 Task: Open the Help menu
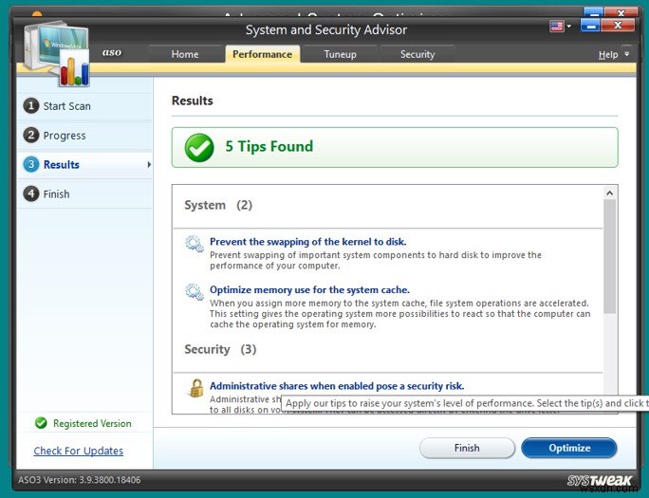[x=608, y=55]
